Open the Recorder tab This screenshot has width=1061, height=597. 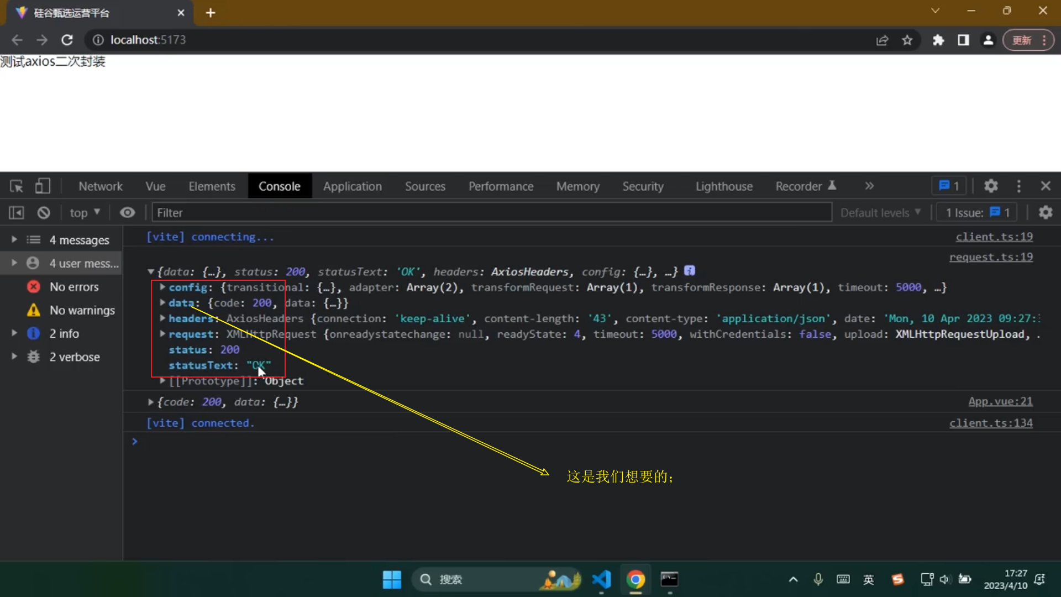click(x=806, y=186)
